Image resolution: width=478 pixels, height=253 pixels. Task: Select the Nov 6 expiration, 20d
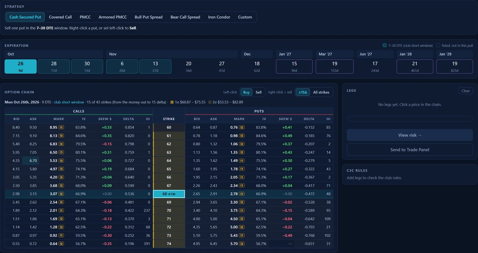pyautogui.click(x=122, y=67)
